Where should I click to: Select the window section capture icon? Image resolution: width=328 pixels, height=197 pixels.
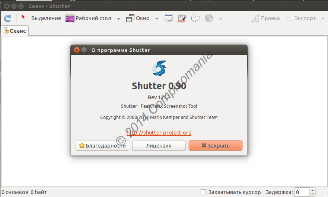point(168,18)
